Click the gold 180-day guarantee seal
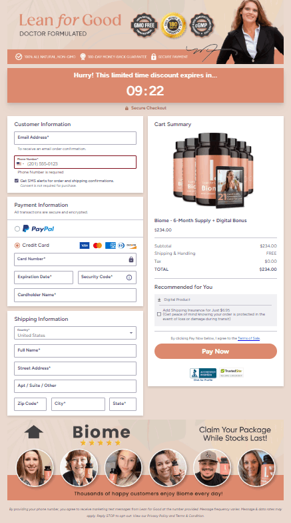 coord(173,25)
